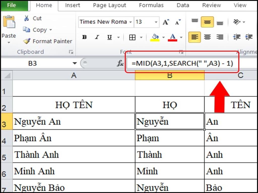The height and width of the screenshot is (193, 258).
Task: Apply Bold formatting
Action: (x=84, y=37)
